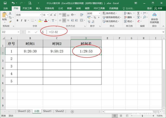The height and width of the screenshot is (118, 166).
Task: Click the text Orientation icon
Action: point(73,15)
